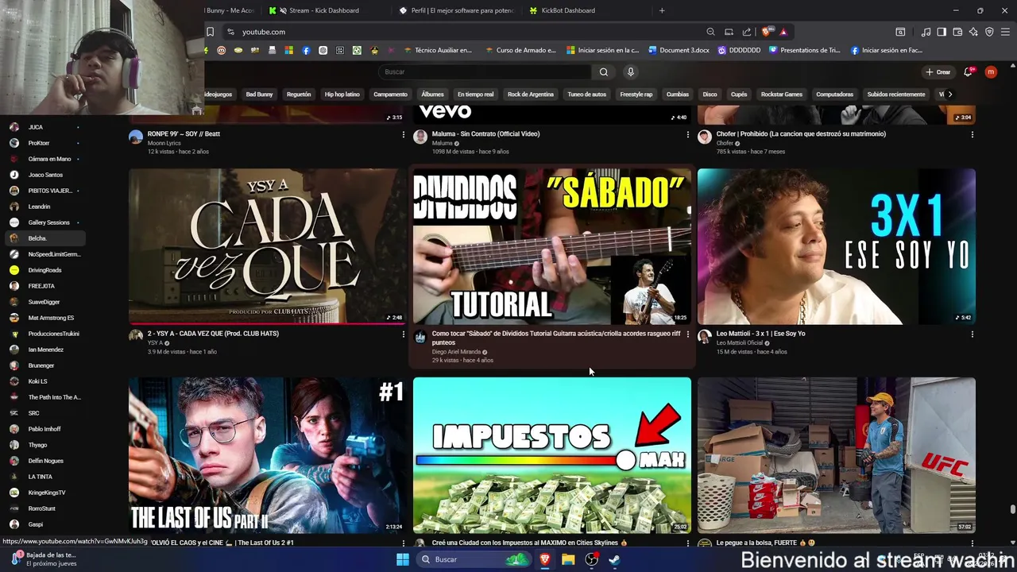This screenshot has width=1017, height=572.
Task: Activate voice search microphone icon
Action: [631, 72]
